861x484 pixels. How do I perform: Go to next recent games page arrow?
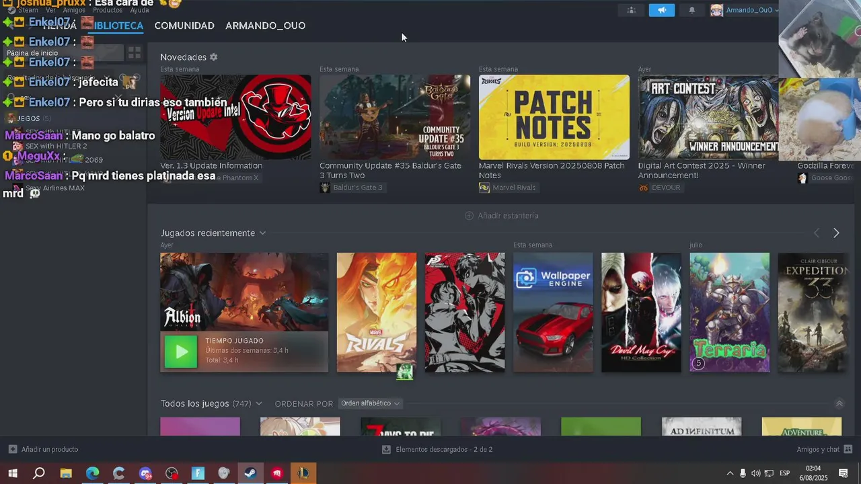point(836,233)
